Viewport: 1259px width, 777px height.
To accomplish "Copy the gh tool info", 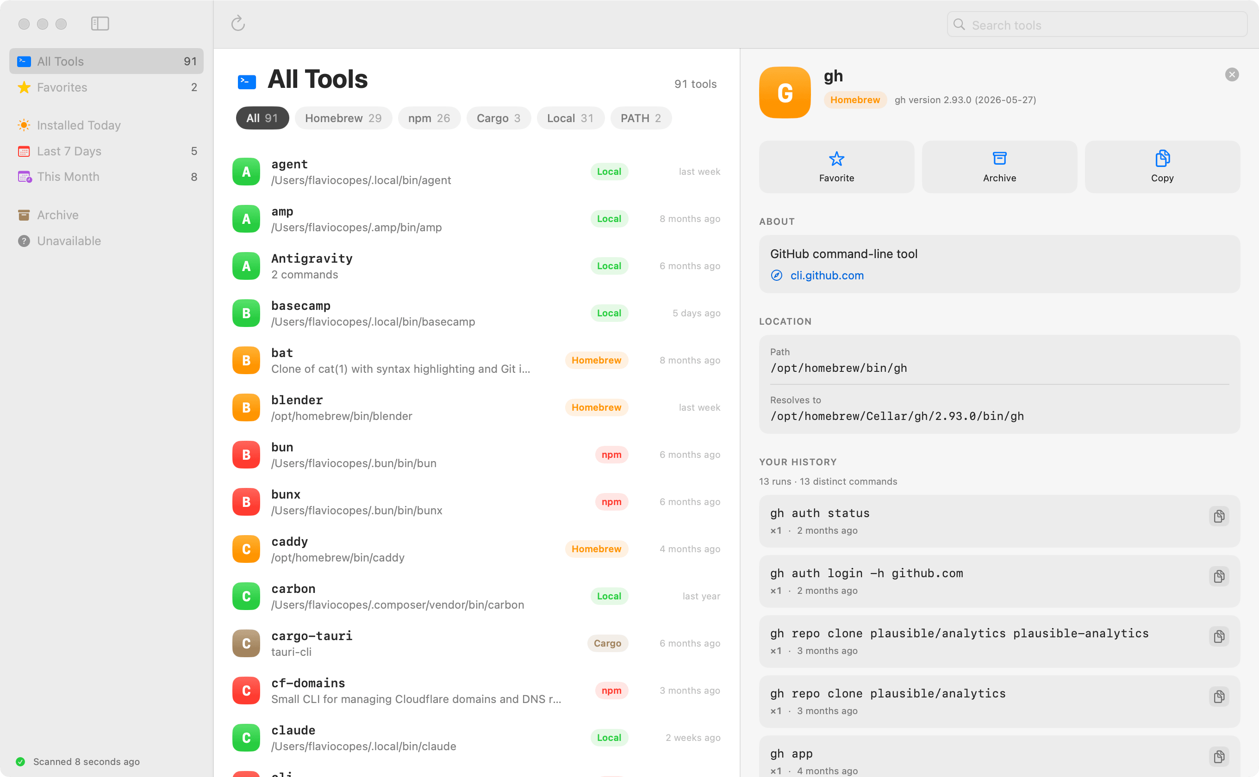I will (1162, 167).
